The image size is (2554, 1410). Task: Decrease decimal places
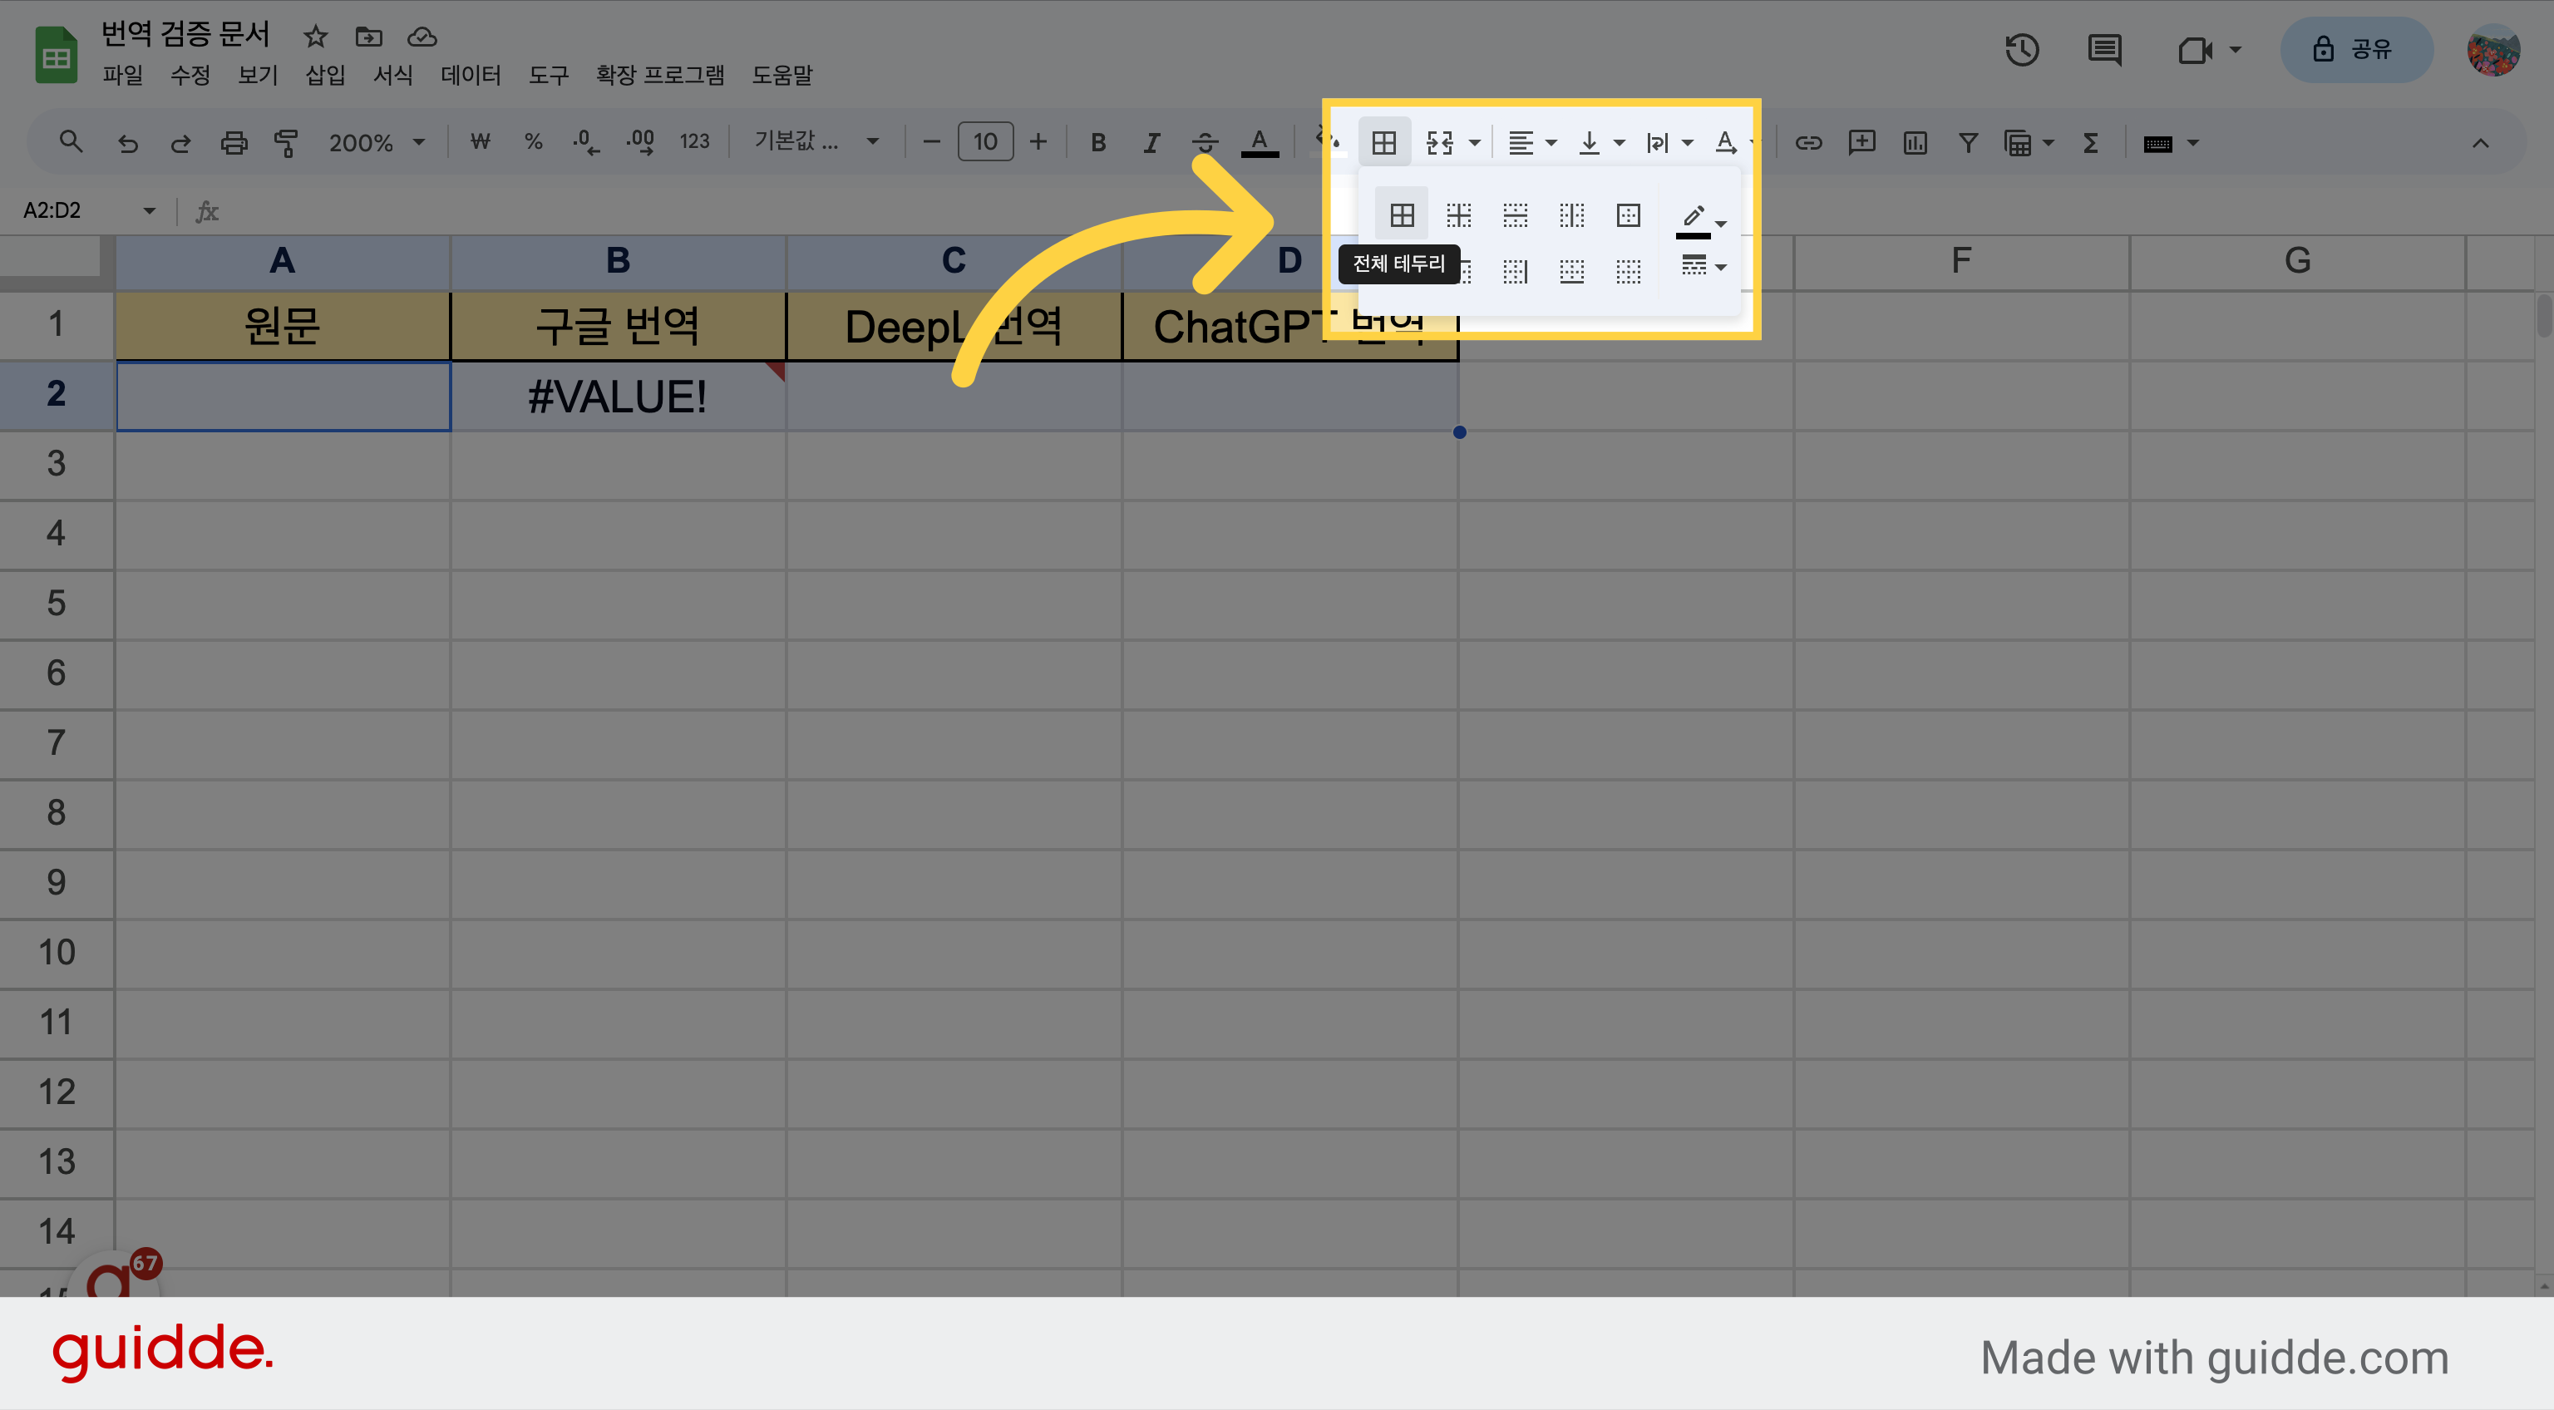(586, 143)
